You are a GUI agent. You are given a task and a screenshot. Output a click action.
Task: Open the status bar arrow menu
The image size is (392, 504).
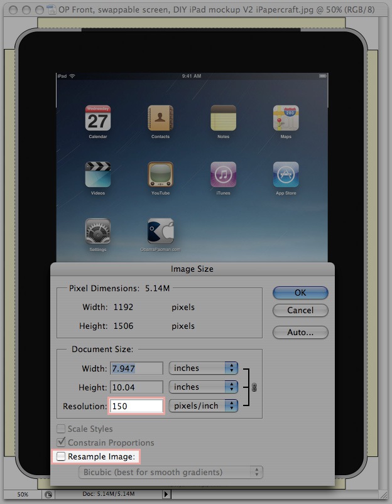[x=166, y=495]
